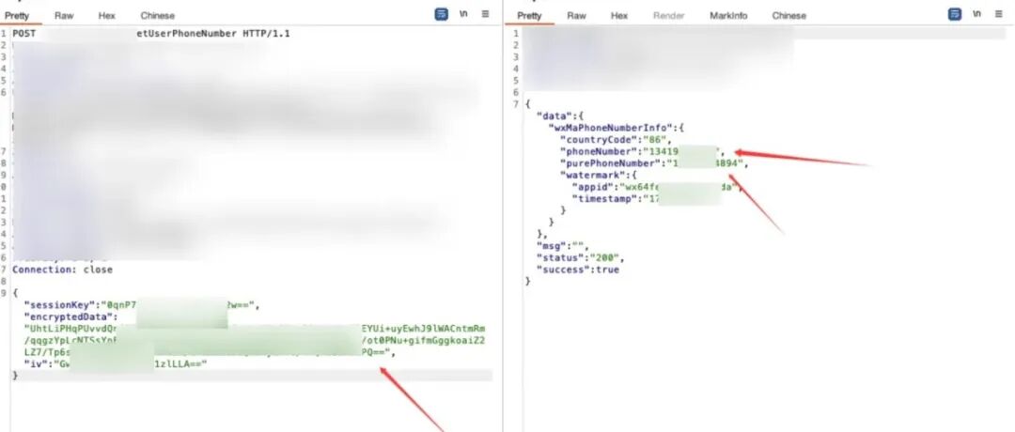This screenshot has height=432, width=1015.
Task: Click the "success":true line
Action: click(577, 270)
